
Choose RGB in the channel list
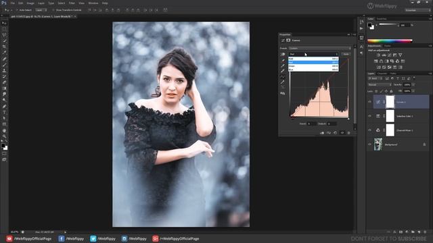click(x=313, y=59)
